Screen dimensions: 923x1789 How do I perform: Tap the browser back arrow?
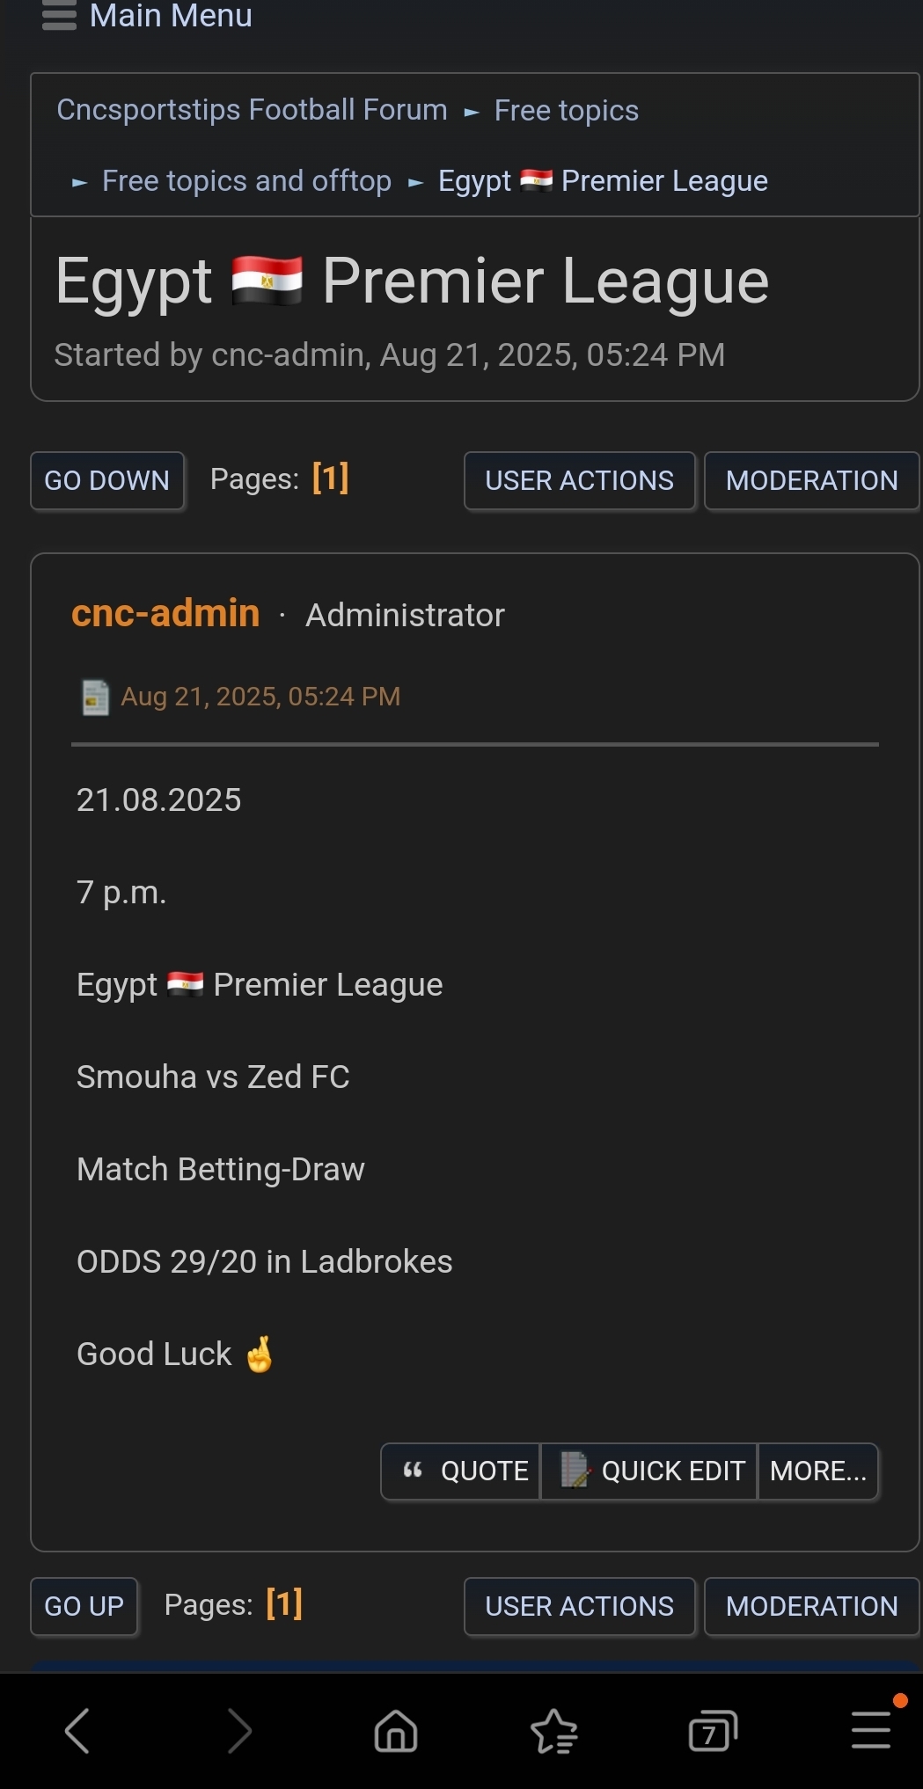[77, 1731]
